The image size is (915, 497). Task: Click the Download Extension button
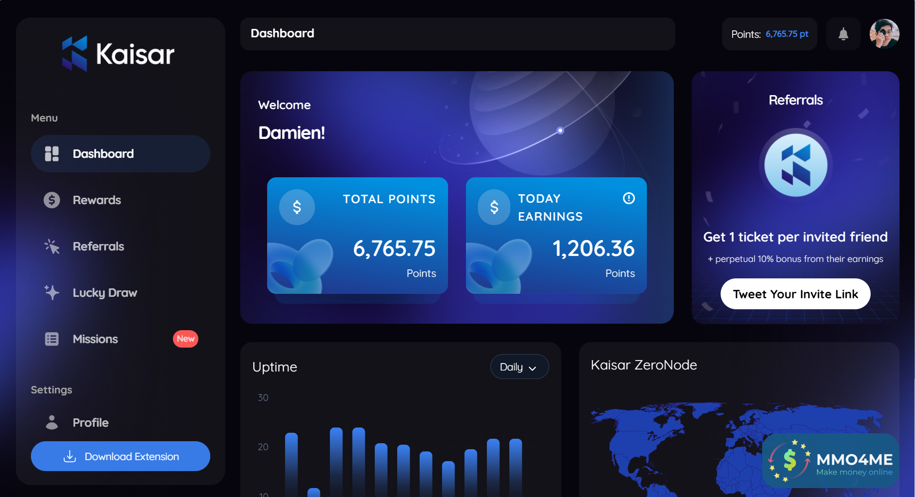pyautogui.click(x=121, y=456)
